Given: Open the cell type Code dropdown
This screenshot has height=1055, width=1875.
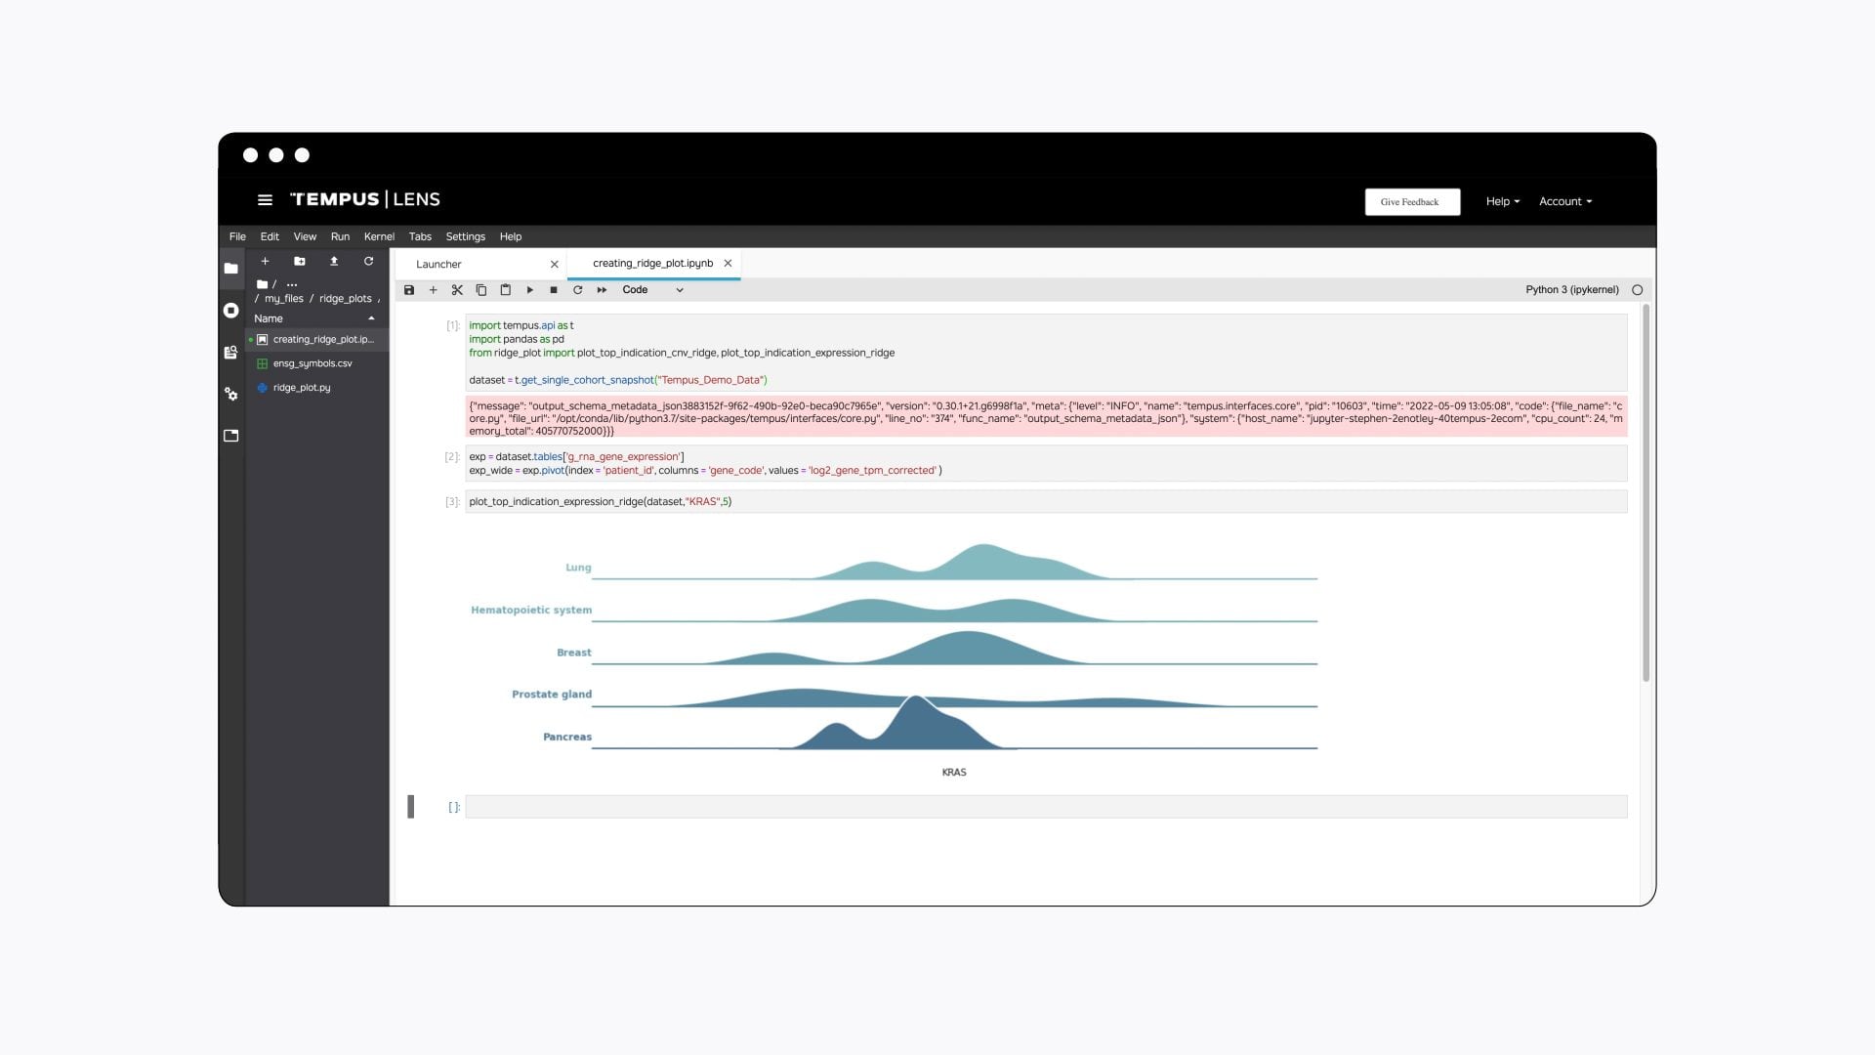Looking at the screenshot, I should [652, 290].
